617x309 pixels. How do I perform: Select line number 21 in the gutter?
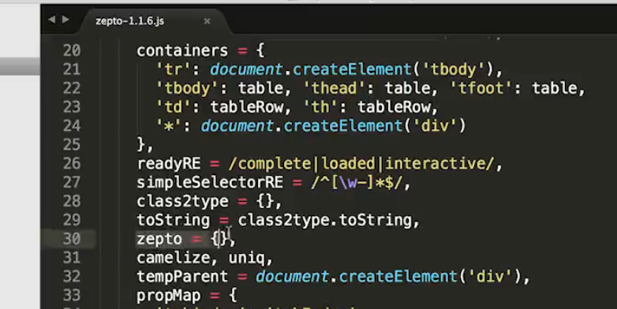point(72,69)
